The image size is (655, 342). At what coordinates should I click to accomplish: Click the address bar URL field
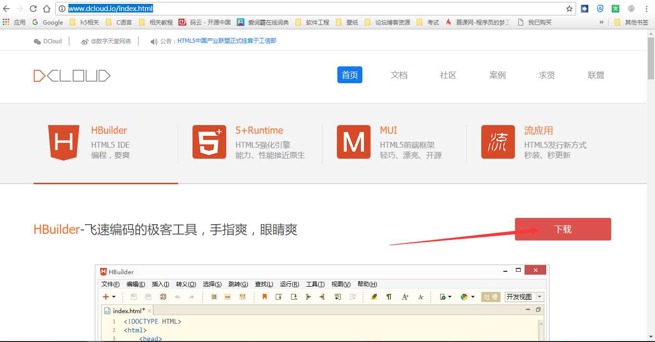coord(315,9)
